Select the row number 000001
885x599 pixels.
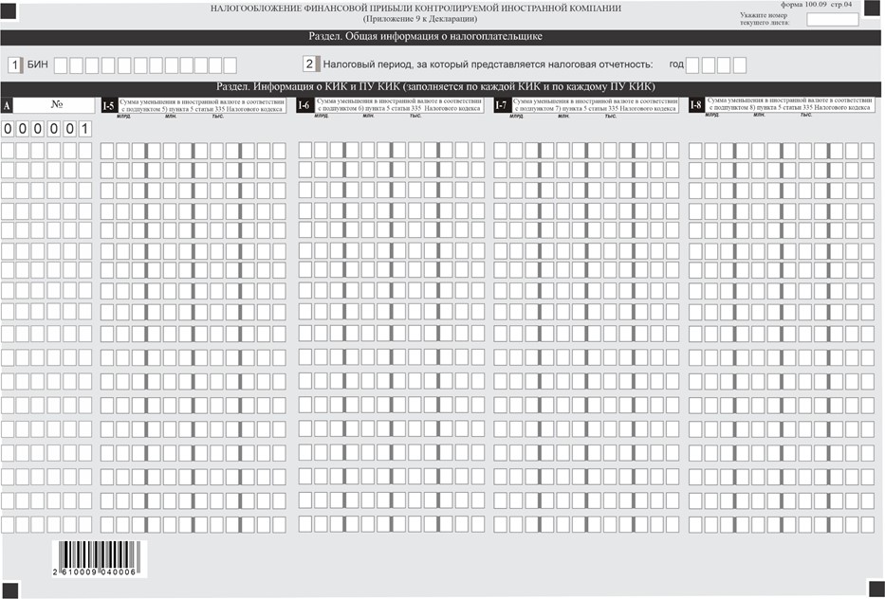pyautogui.click(x=46, y=128)
